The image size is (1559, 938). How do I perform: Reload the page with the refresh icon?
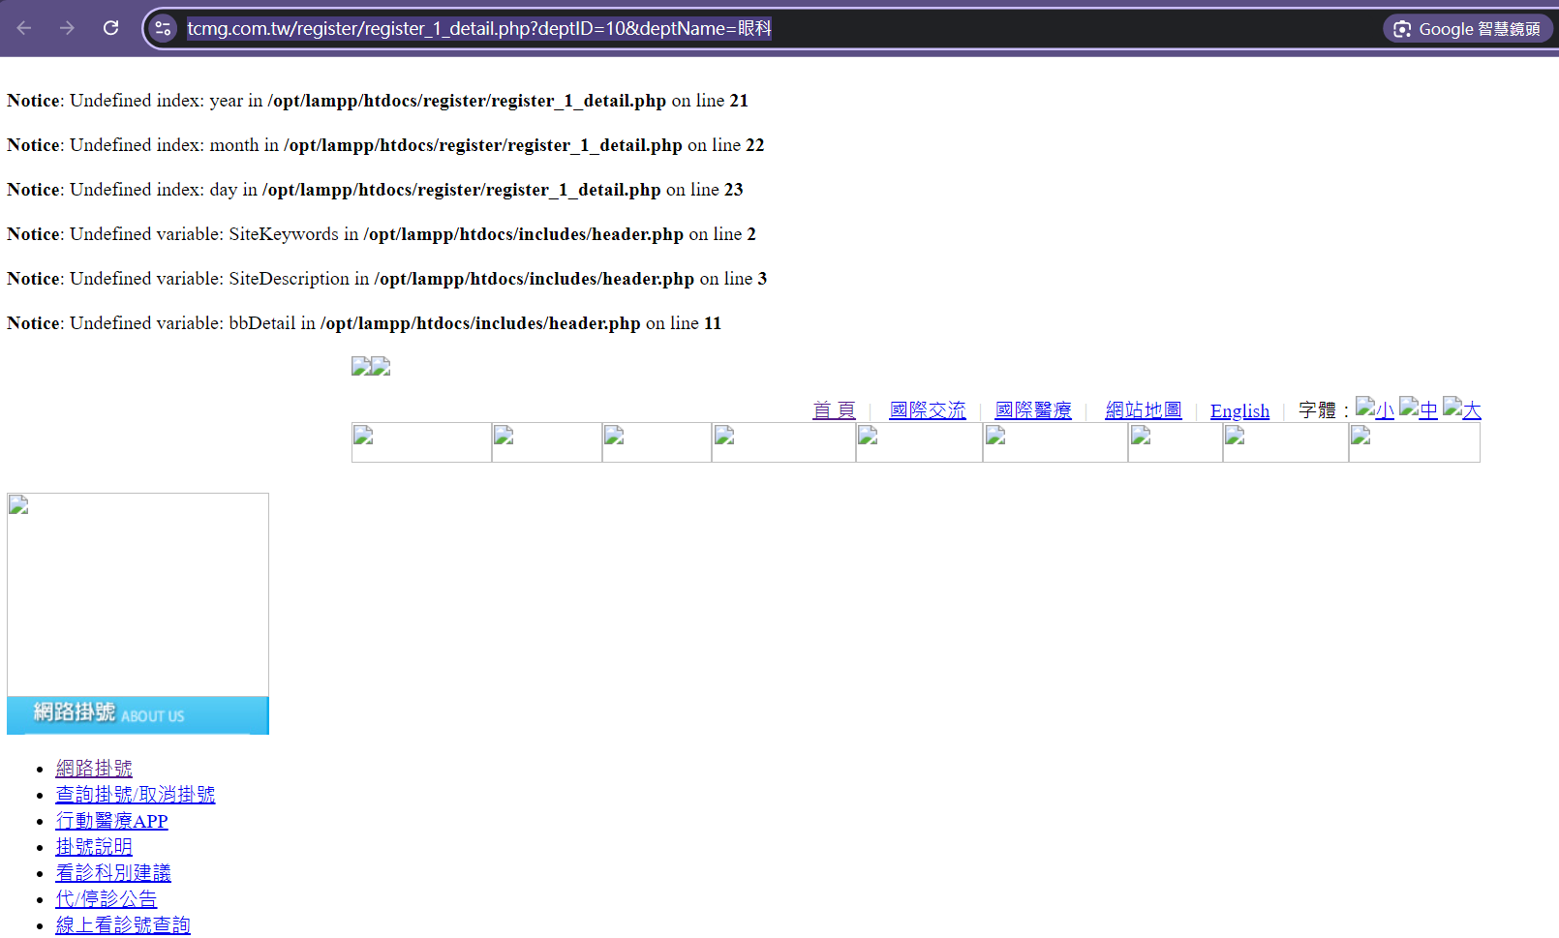111,28
